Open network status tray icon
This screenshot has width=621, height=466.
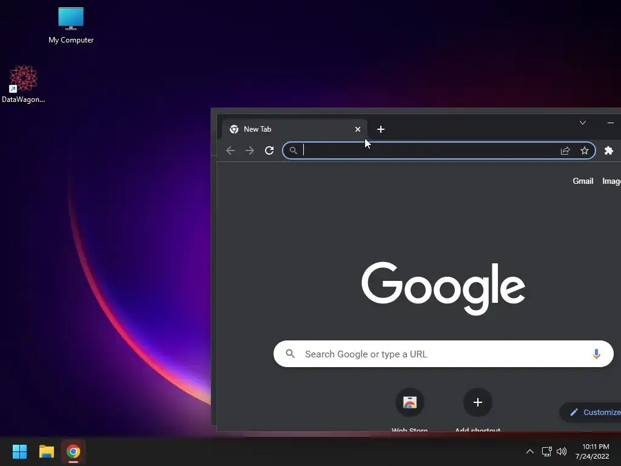pos(547,451)
